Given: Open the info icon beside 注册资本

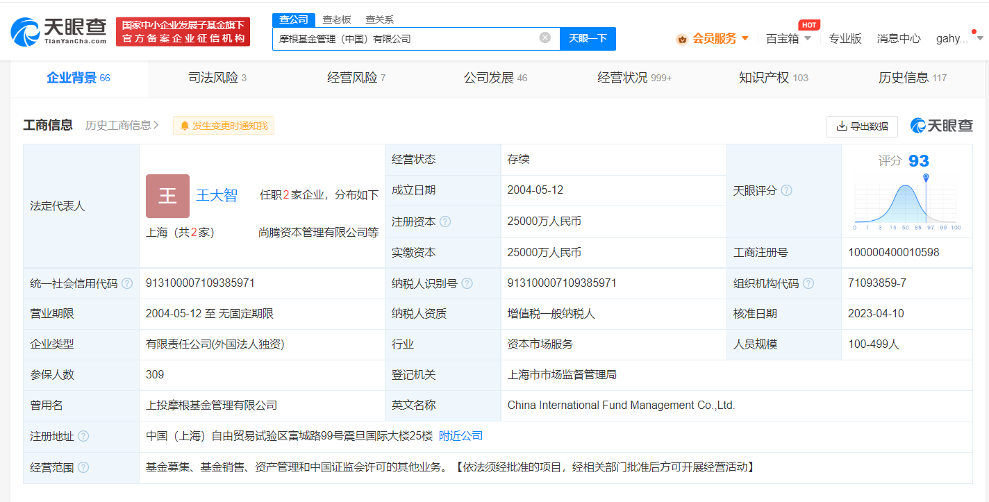Looking at the screenshot, I should [445, 221].
